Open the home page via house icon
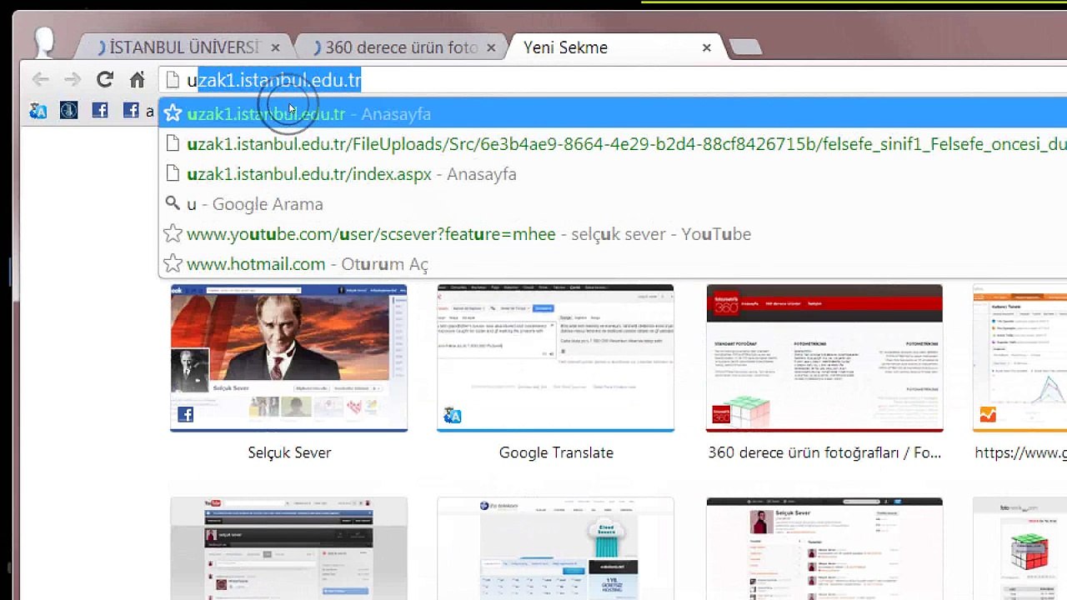1067x600 pixels. pos(138,80)
